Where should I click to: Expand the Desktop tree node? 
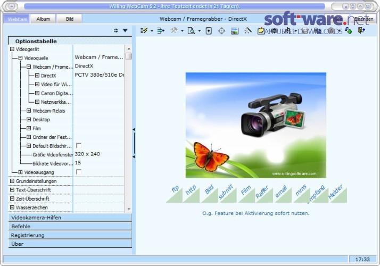pyautogui.click(x=29, y=119)
